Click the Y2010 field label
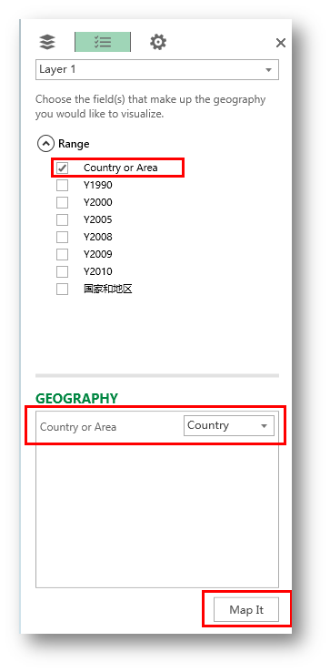The height and width of the screenshot is (672, 330). coord(97,271)
